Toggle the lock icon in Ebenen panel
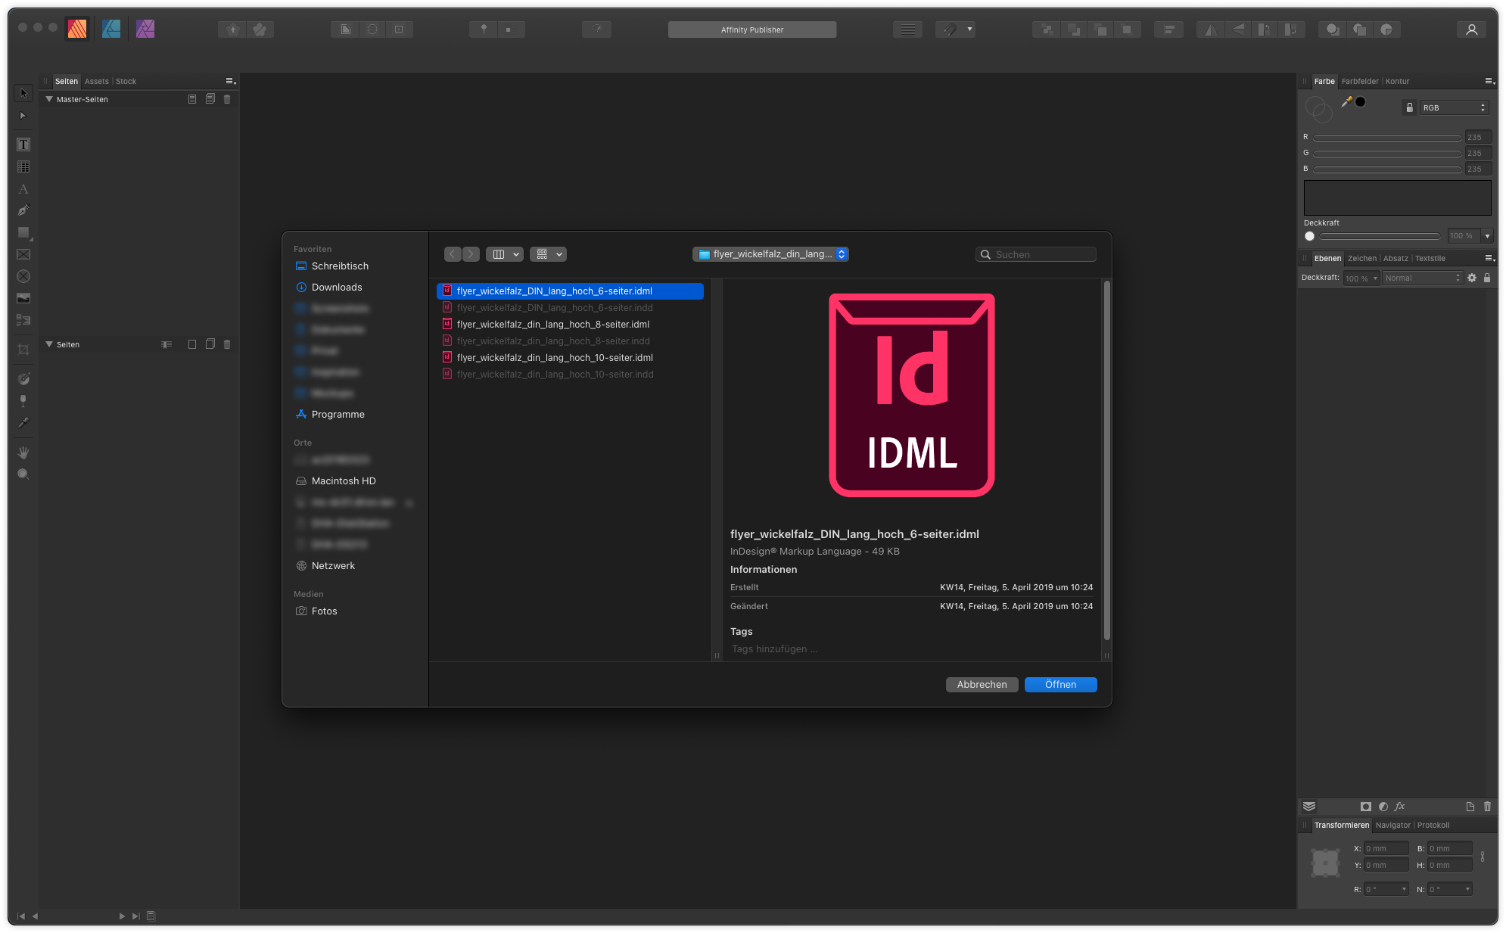This screenshot has height=933, width=1506. coord(1487,278)
